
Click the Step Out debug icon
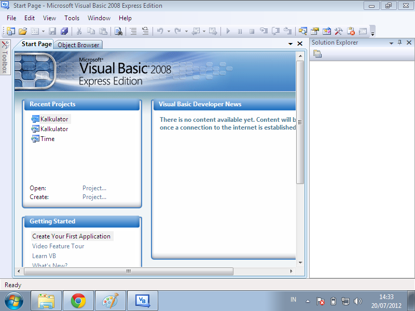pos(288,31)
